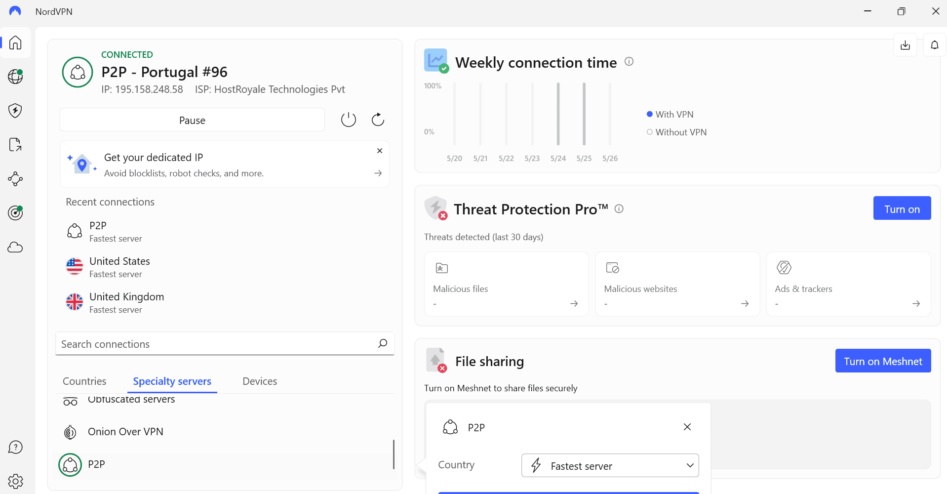Image resolution: width=947 pixels, height=494 pixels.
Task: Click the power disconnect icon
Action: click(349, 120)
